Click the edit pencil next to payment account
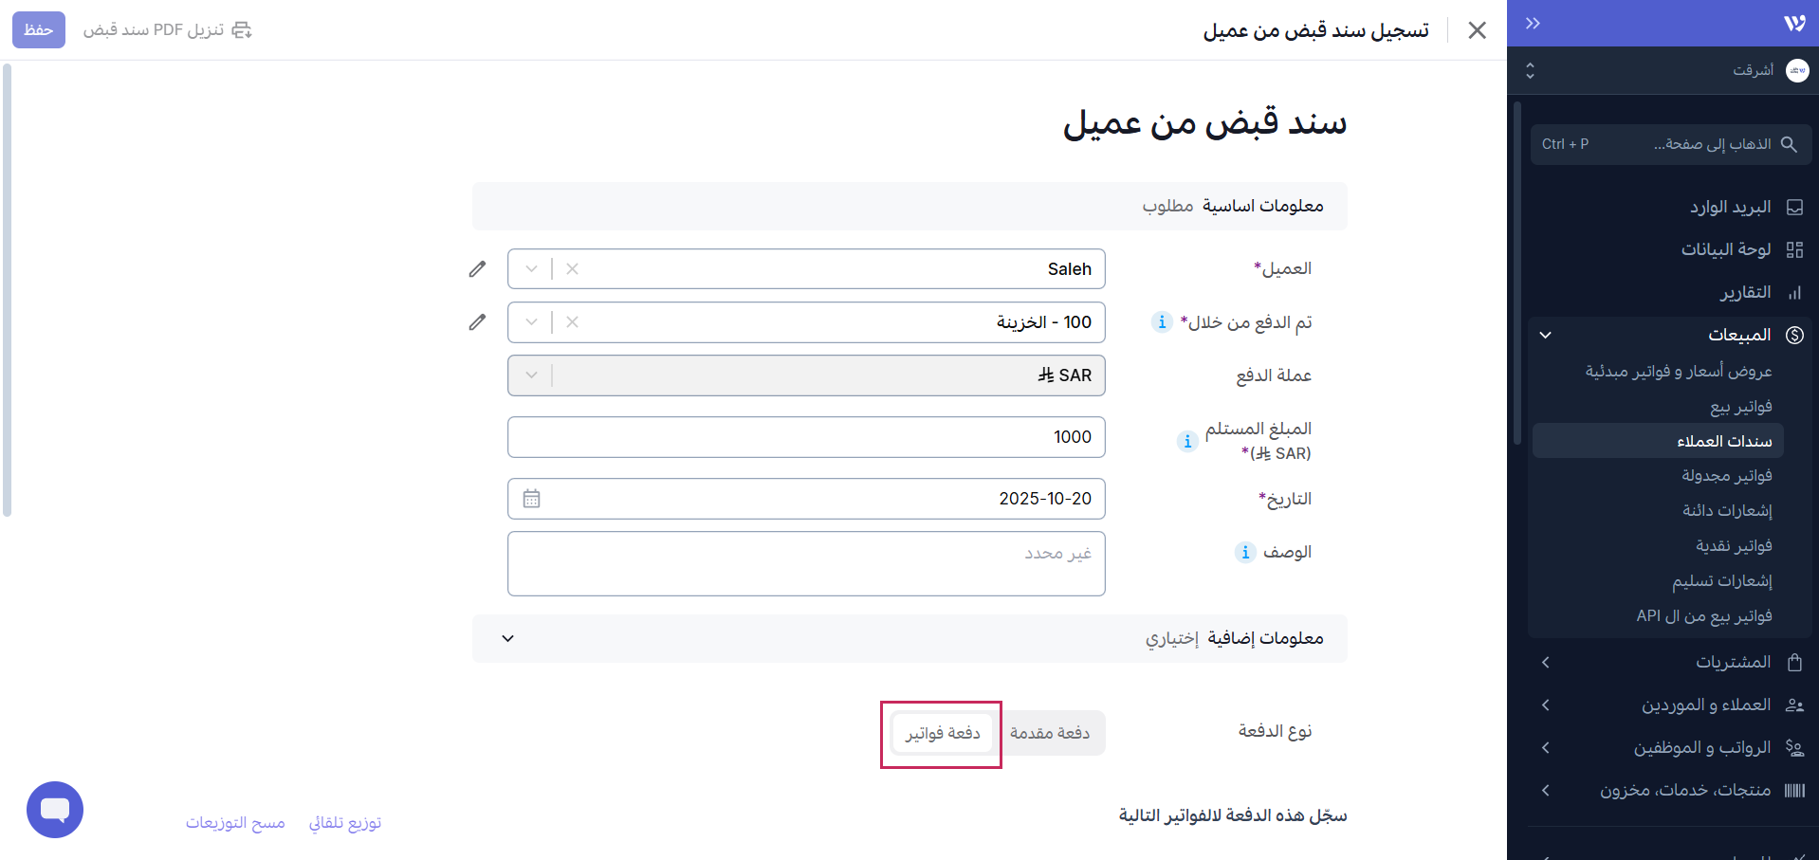 (477, 322)
